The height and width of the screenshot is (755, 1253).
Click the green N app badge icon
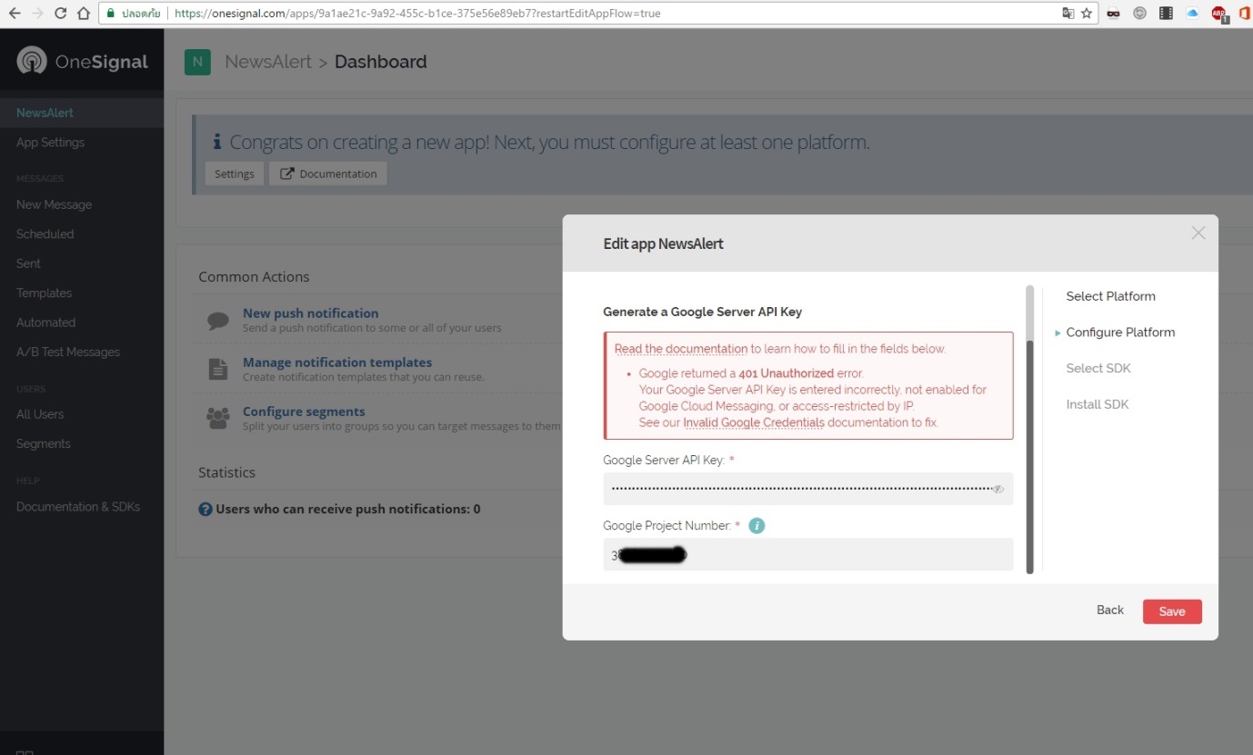[197, 62]
